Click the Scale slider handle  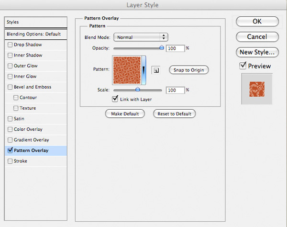[x=138, y=90]
